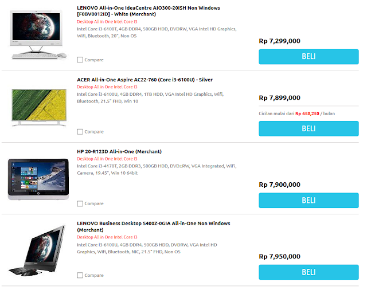The height and width of the screenshot is (290, 367).
Task: Open HP 20-R123D All-in-One title link
Action: [119, 151]
